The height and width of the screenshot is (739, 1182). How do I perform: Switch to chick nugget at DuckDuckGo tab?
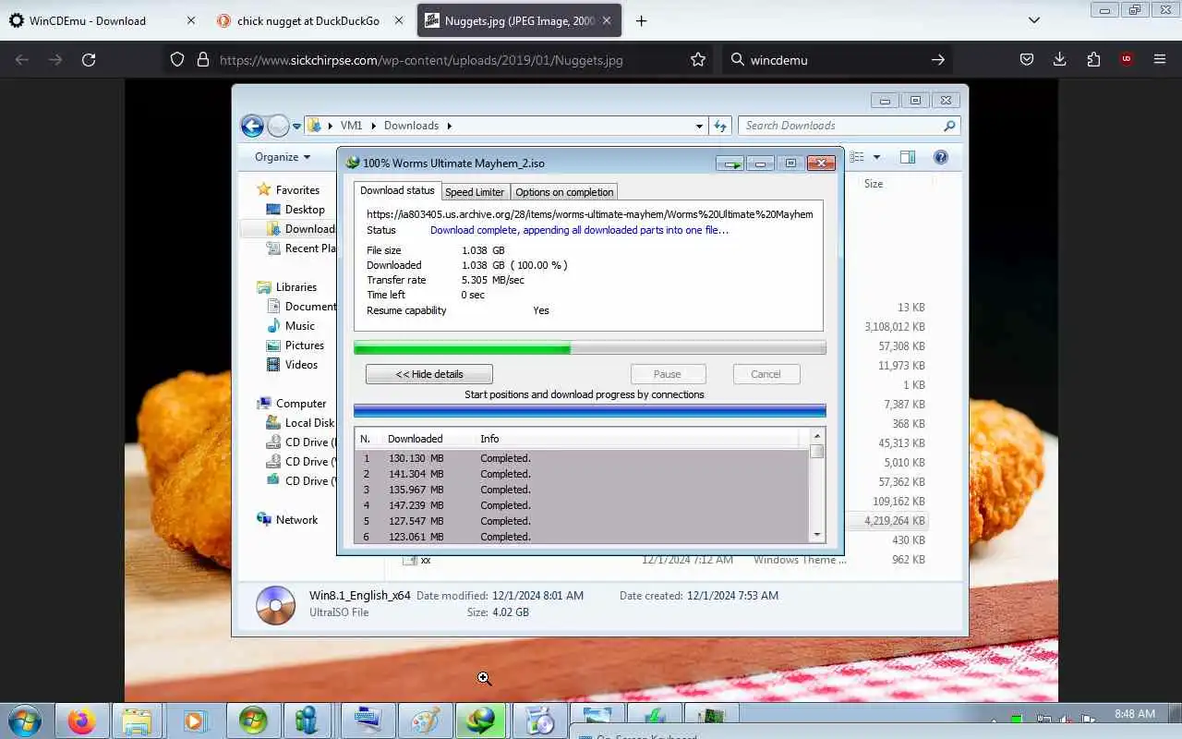pos(309,20)
